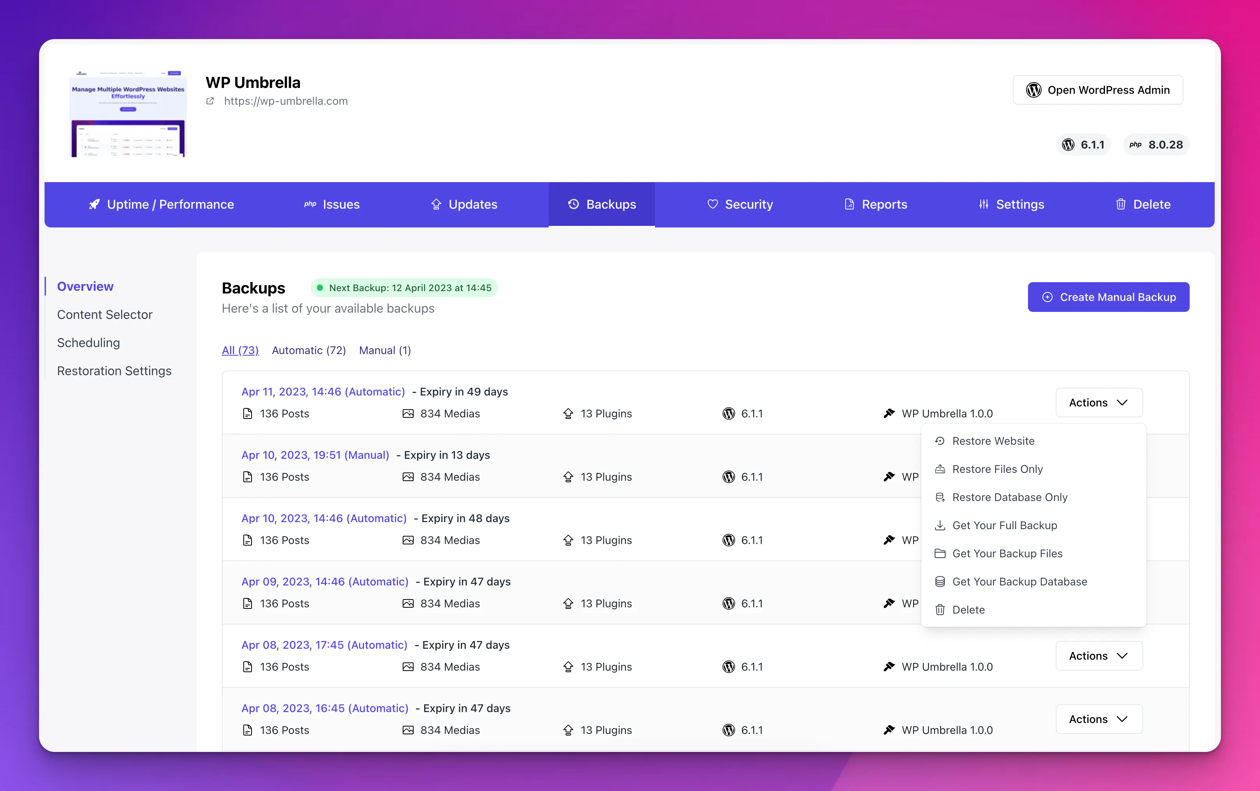Open the Apr 10, 2023, 19:51 (Manual) backup
Image resolution: width=1260 pixels, height=791 pixels.
[315, 455]
